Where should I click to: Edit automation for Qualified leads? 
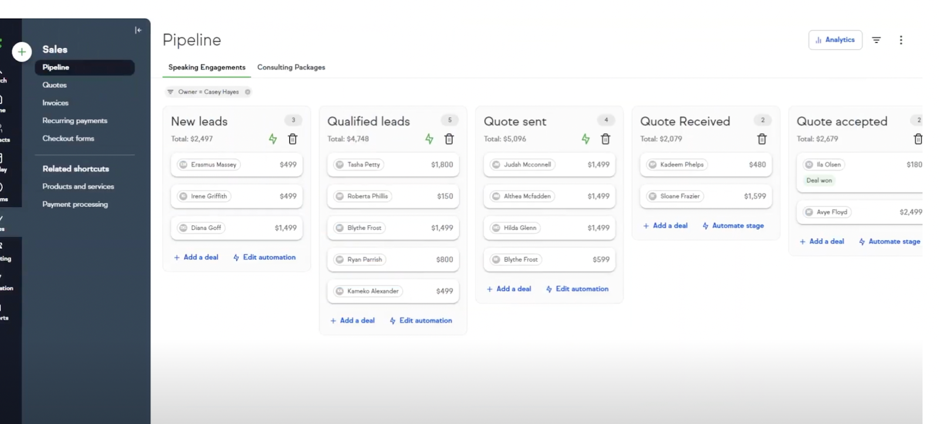click(421, 321)
